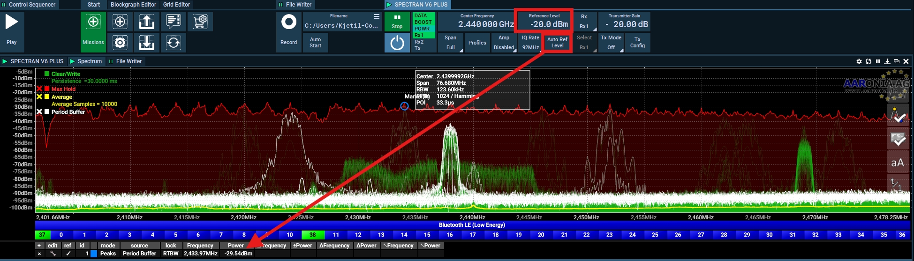This screenshot has height=261, width=914.
Task: Click the Auto Ref Level button
Action: (557, 43)
